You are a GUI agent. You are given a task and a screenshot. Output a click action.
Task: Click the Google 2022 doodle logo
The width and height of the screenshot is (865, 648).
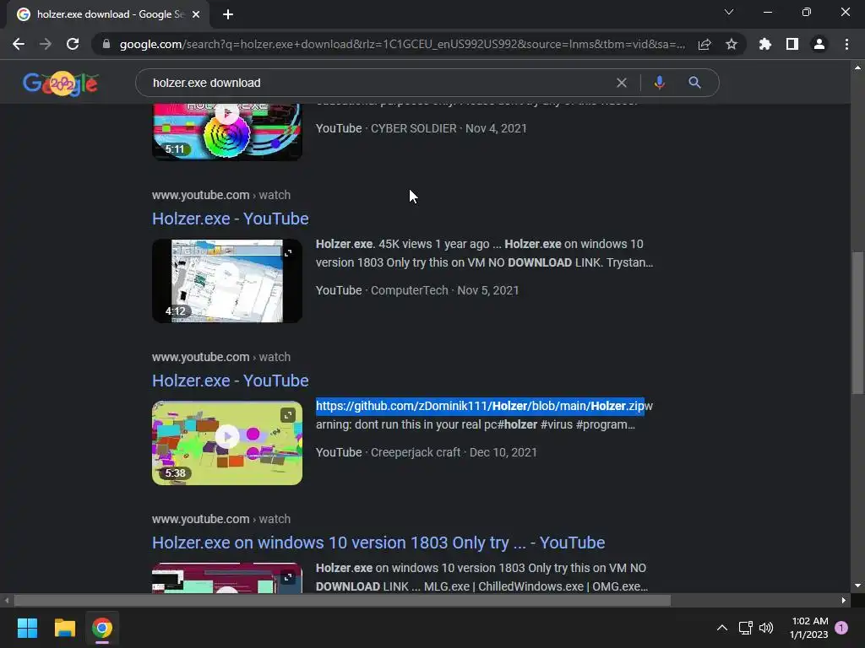(x=61, y=84)
